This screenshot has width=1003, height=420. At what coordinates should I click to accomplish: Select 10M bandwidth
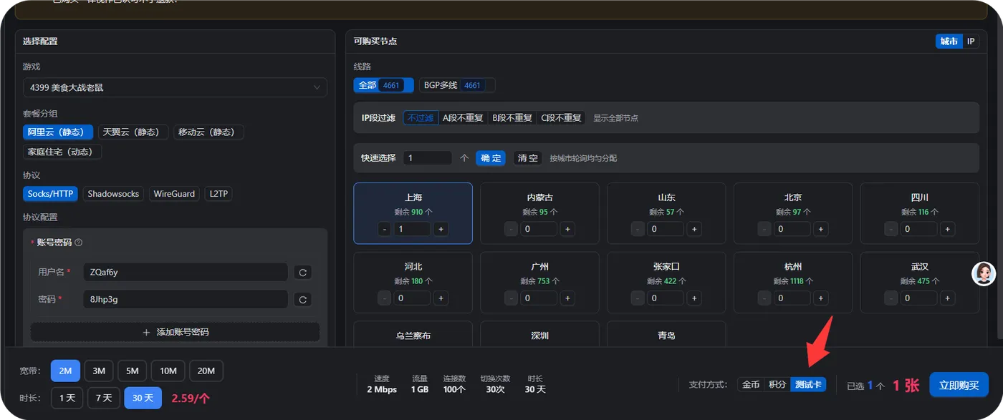click(x=168, y=371)
